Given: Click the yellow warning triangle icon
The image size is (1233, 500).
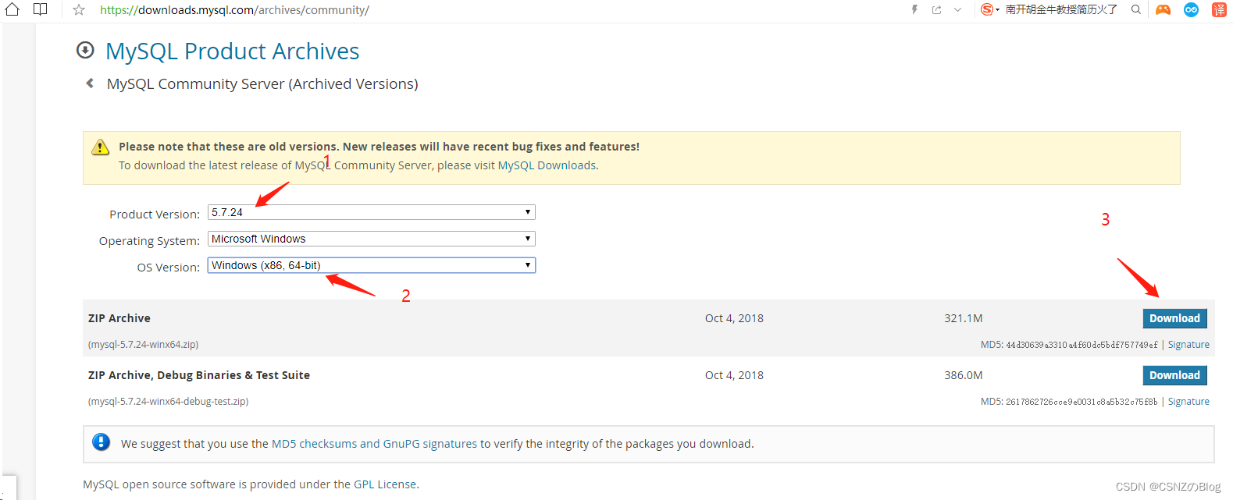Looking at the screenshot, I should click(x=101, y=147).
